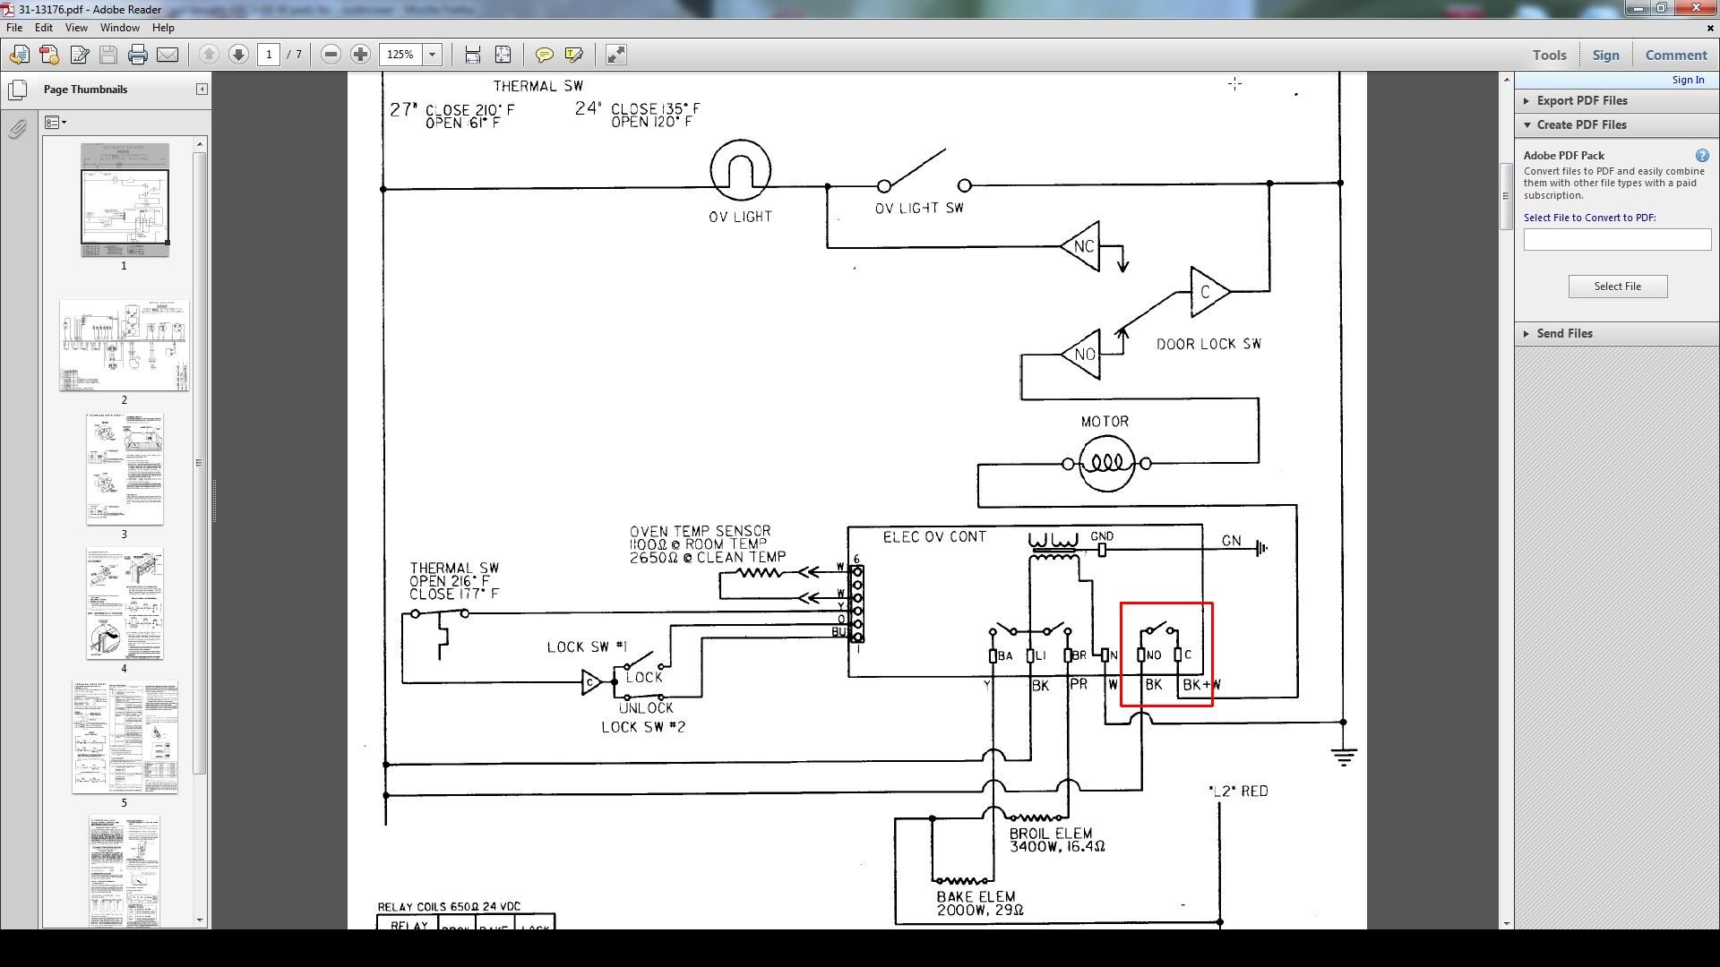Image resolution: width=1720 pixels, height=967 pixels.
Task: Zoom in with the plus button
Action: (360, 55)
